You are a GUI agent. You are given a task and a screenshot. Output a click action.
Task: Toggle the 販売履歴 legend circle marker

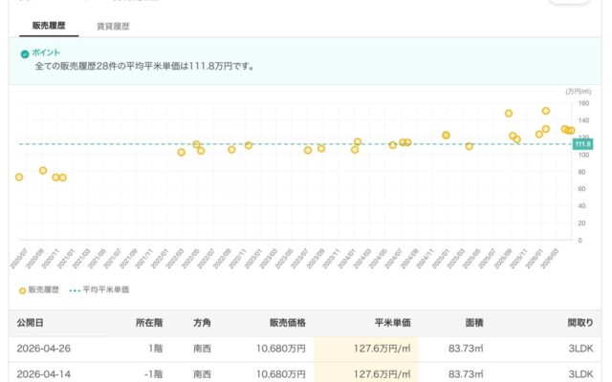(23, 290)
